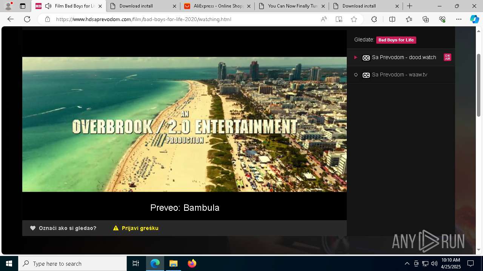Click CC icon beside waaw.tv
The height and width of the screenshot is (271, 483).
pyautogui.click(x=366, y=75)
